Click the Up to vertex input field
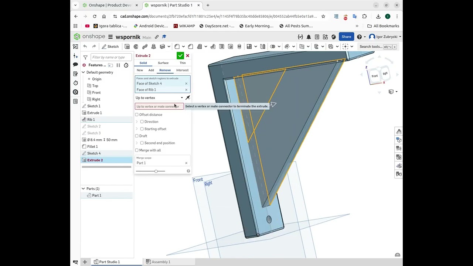 (x=159, y=106)
